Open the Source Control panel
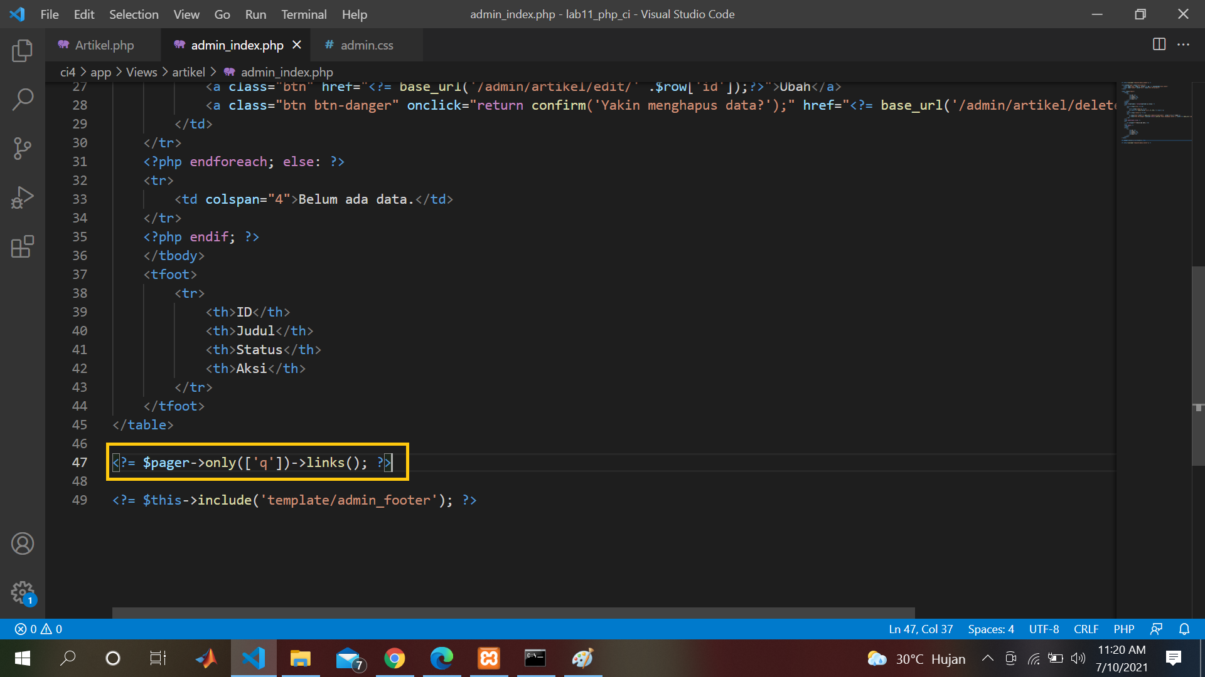 point(23,149)
